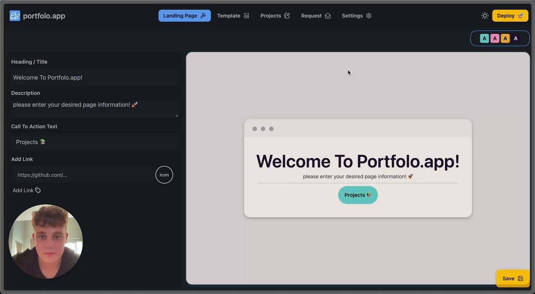535x294 pixels.
Task: Open the Landing Page tab
Action: [x=184, y=16]
